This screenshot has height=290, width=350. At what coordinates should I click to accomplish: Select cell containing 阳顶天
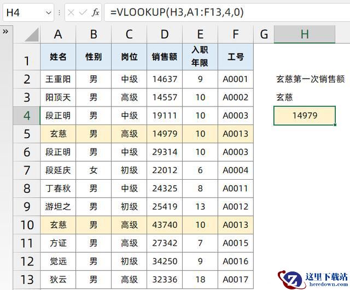coord(58,98)
